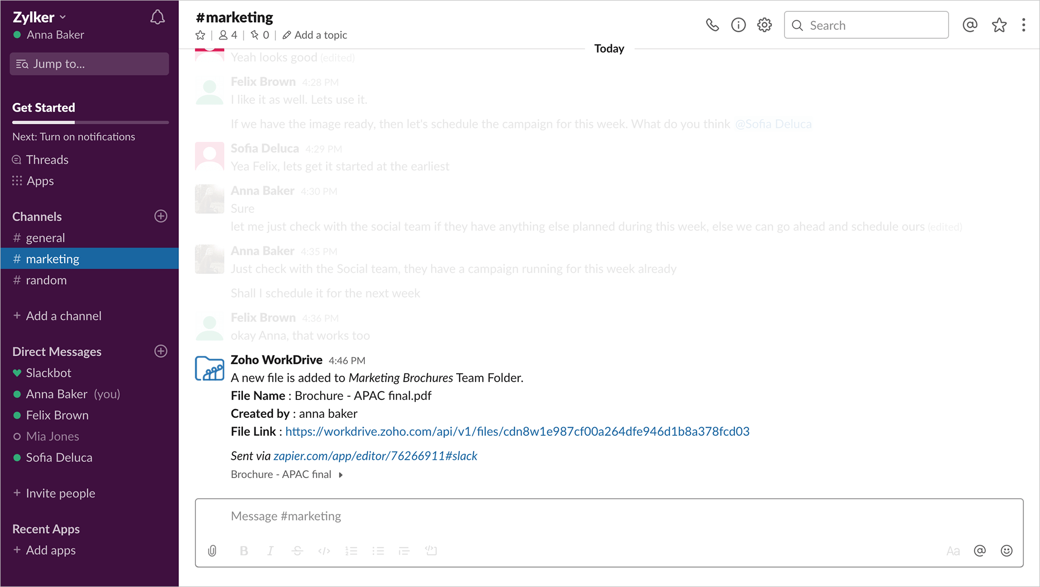The image size is (1040, 587).
Task: Insert a bulleted list
Action: tap(378, 551)
